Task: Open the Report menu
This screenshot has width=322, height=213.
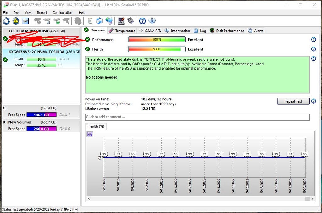Action: tap(42, 13)
